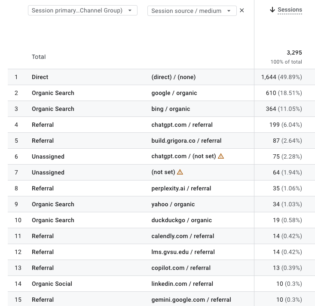Viewport: 315px width, 306px height.
Task: Click the total 3,295 sessions figure
Action: click(x=294, y=52)
